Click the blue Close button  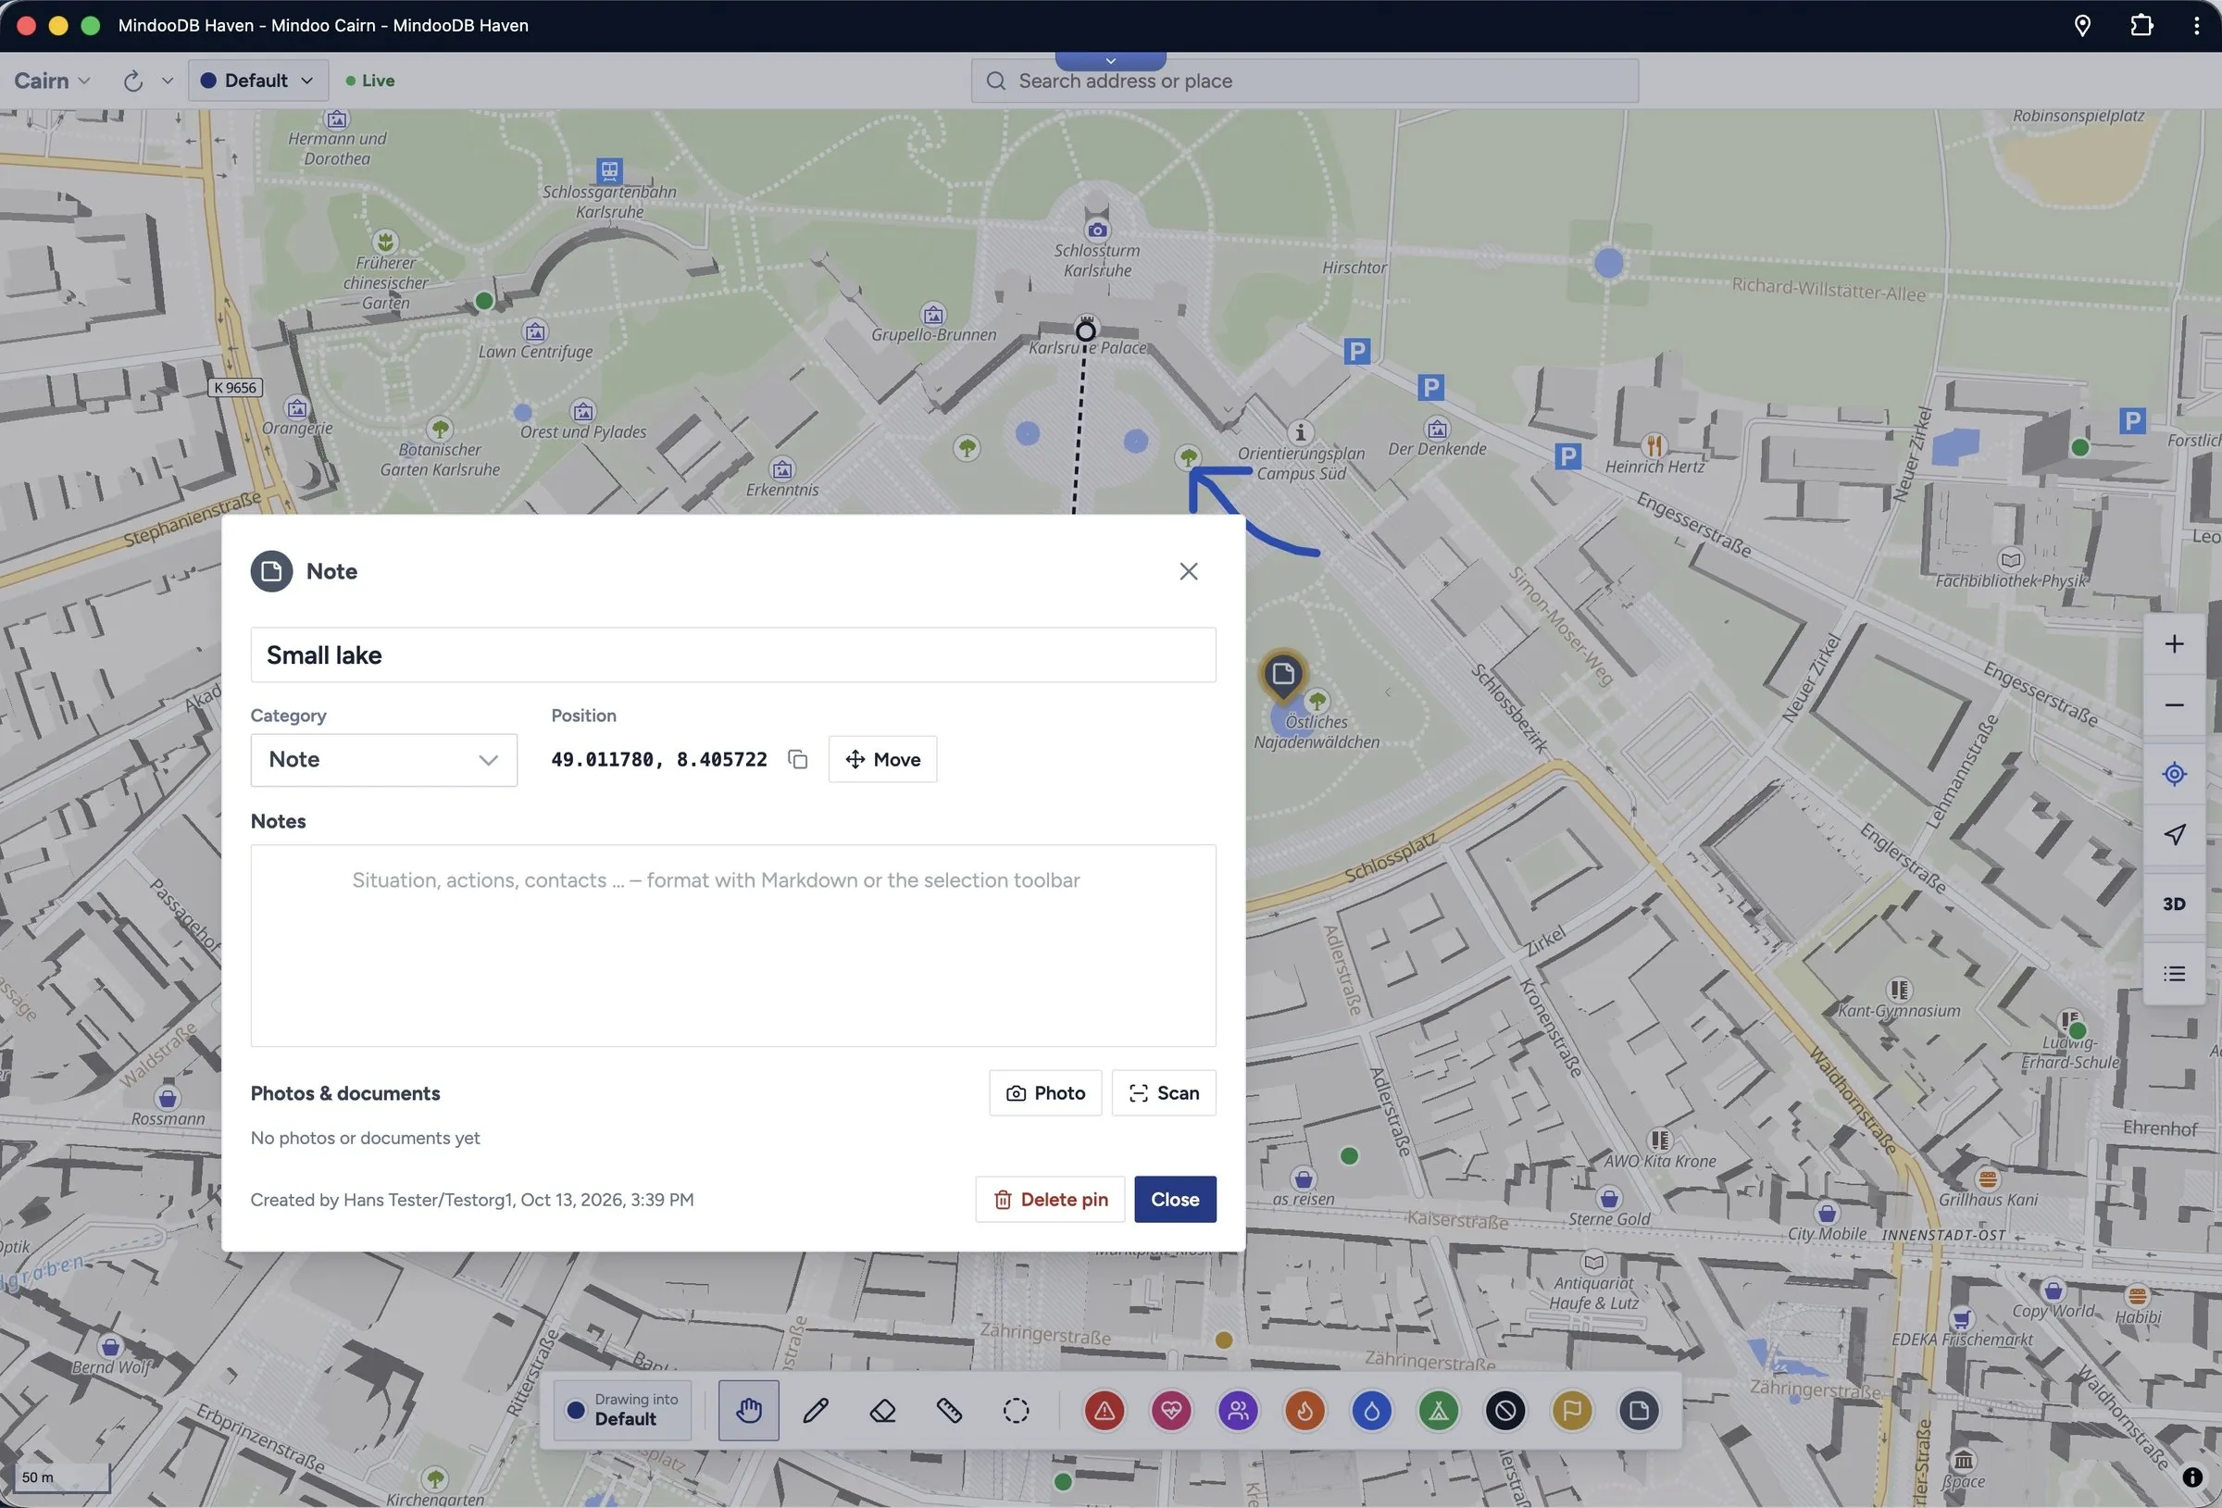[1175, 1200]
